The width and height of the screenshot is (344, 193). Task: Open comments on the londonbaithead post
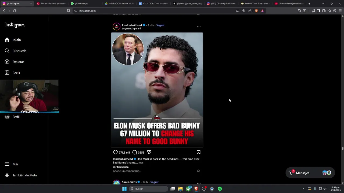135,152
